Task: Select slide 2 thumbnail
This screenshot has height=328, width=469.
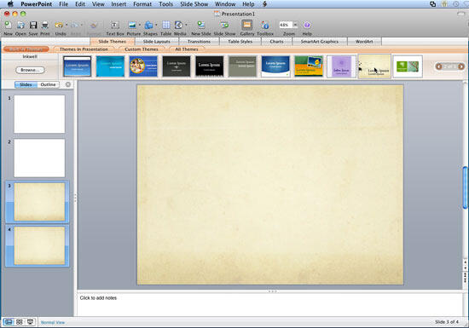Action: pos(39,158)
